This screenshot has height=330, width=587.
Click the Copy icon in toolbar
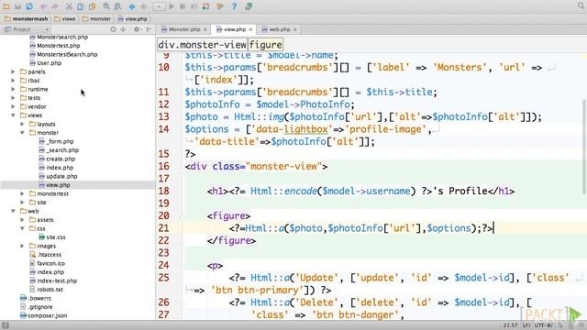[81, 6]
